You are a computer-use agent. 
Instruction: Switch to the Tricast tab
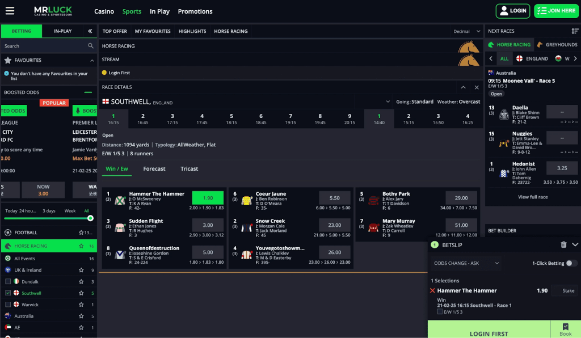click(189, 169)
